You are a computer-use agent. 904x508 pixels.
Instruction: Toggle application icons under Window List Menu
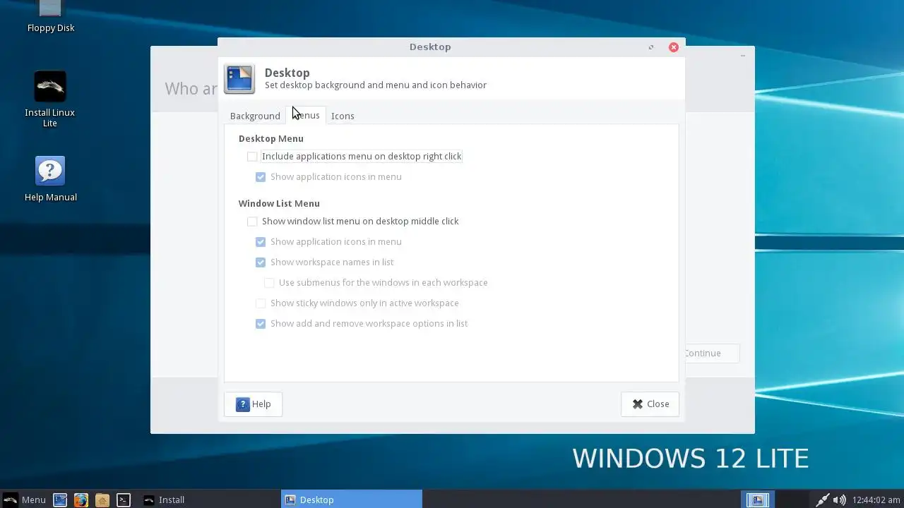click(x=261, y=242)
